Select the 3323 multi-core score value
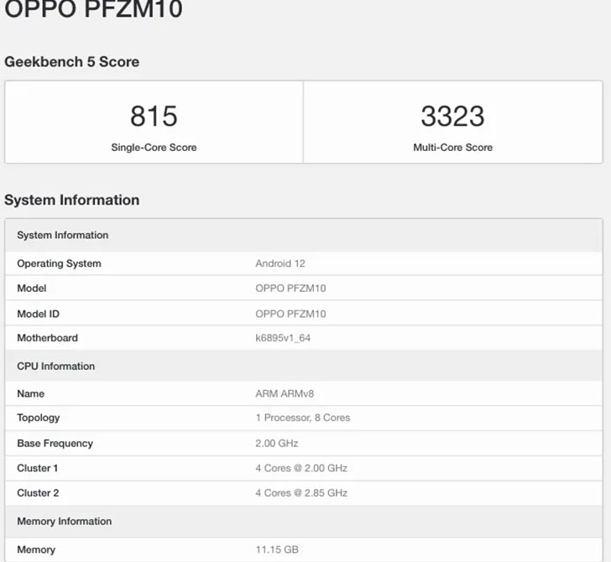This screenshot has height=562, width=611. pyautogui.click(x=453, y=116)
